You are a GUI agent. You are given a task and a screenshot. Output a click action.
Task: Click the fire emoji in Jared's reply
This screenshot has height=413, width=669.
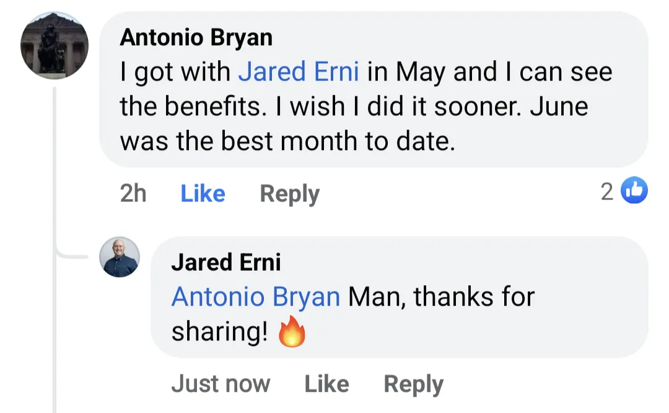(292, 333)
